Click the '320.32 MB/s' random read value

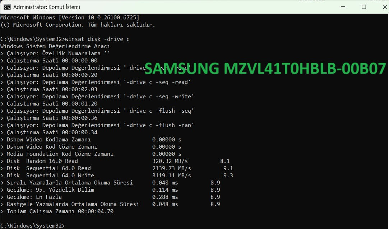pos(170,161)
